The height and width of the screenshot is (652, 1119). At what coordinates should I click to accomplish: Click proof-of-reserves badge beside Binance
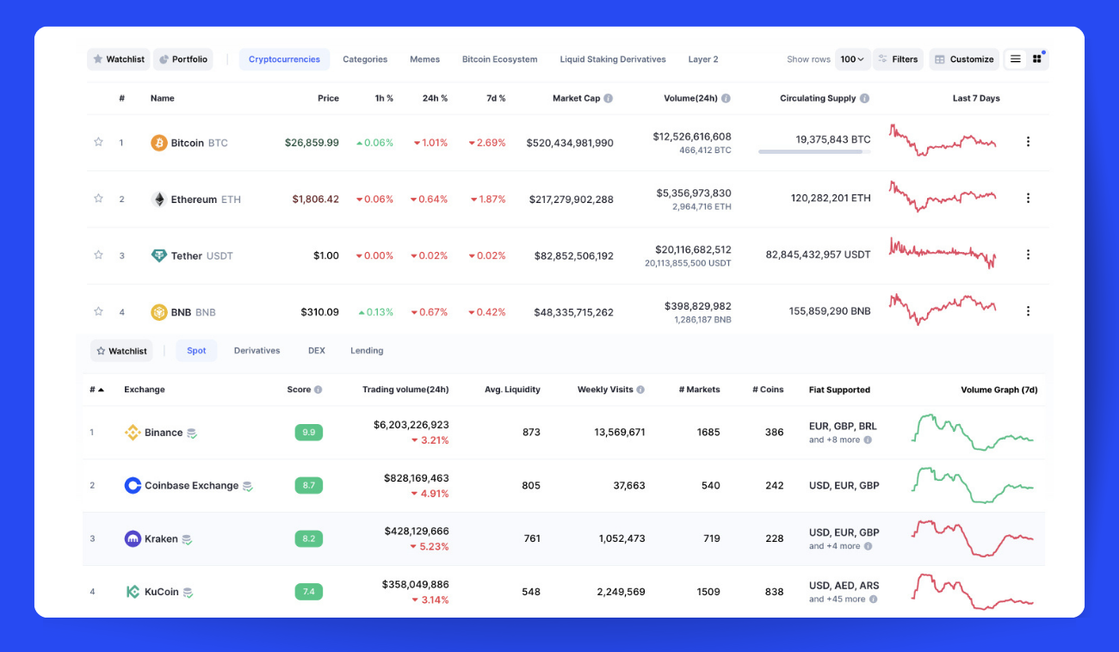(x=192, y=434)
